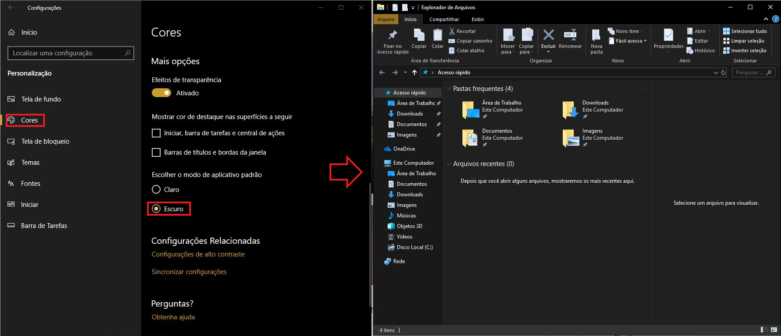Click the Explorer Pesquisar search box
Image resolution: width=781 pixels, height=336 pixels.
[754, 72]
